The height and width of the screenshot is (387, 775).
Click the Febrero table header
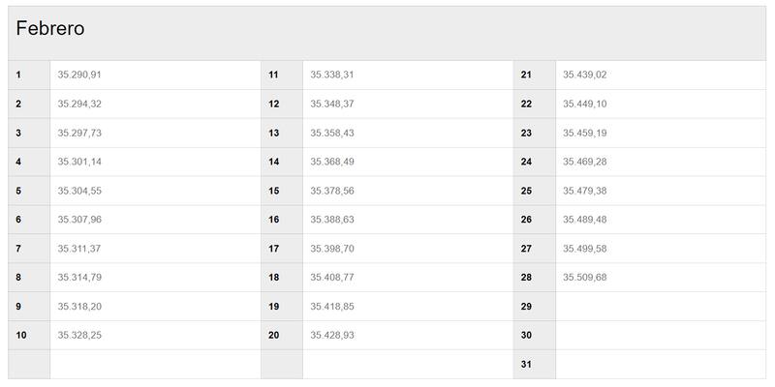(x=50, y=30)
